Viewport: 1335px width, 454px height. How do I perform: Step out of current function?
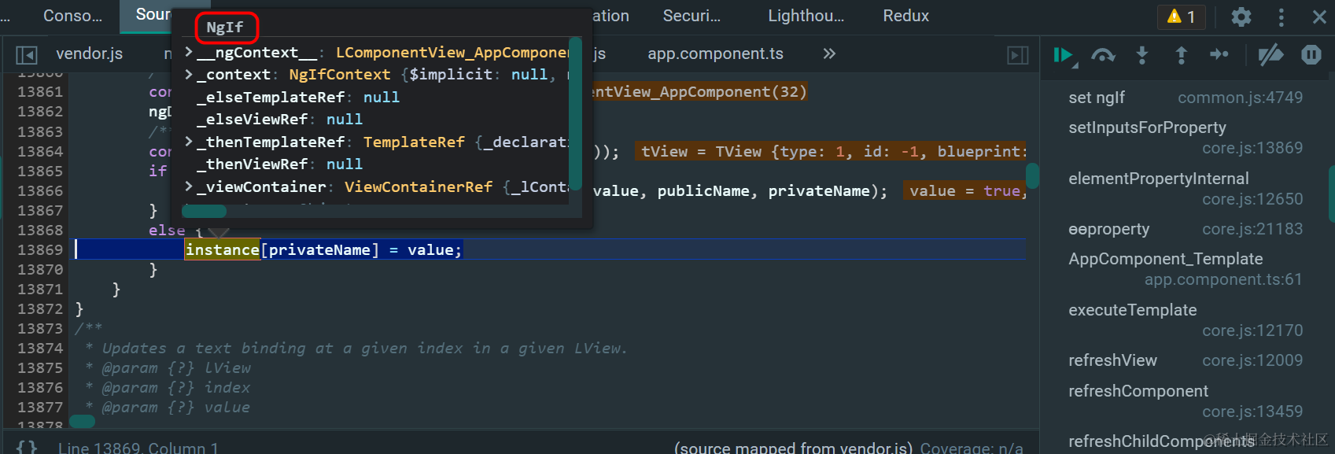coord(1181,55)
